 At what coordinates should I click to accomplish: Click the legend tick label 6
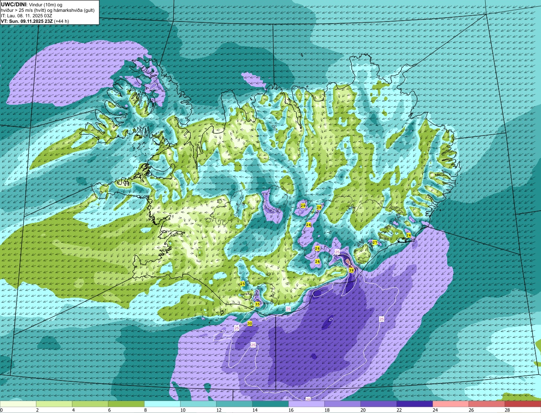coord(109,410)
